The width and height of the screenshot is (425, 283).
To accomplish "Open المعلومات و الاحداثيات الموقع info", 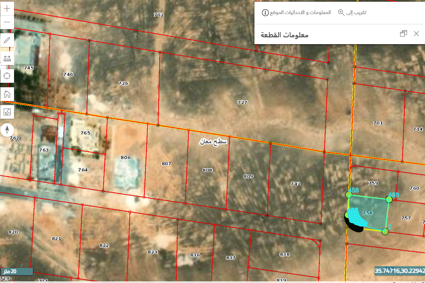I will click(x=297, y=13).
